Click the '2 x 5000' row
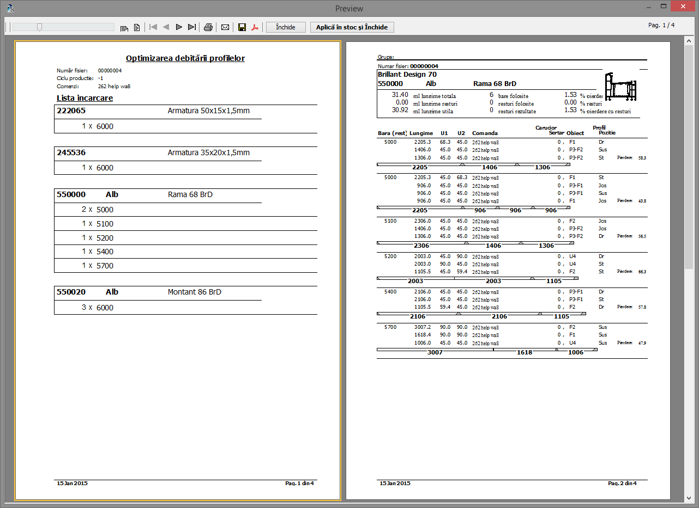 [x=185, y=210]
